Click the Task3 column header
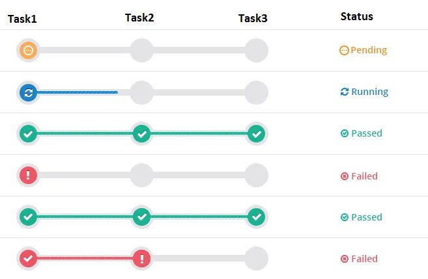The image size is (428, 279). tap(253, 18)
